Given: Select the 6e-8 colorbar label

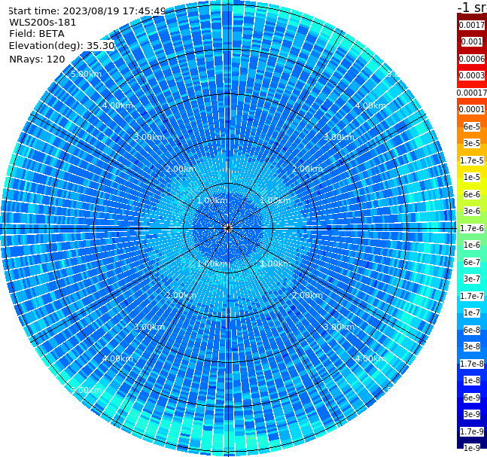Looking at the screenshot, I should point(472,330).
